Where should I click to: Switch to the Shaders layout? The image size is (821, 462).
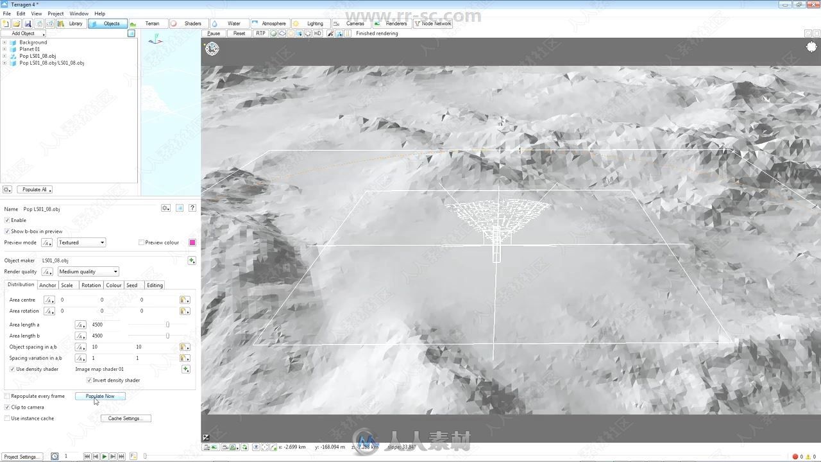tap(189, 24)
